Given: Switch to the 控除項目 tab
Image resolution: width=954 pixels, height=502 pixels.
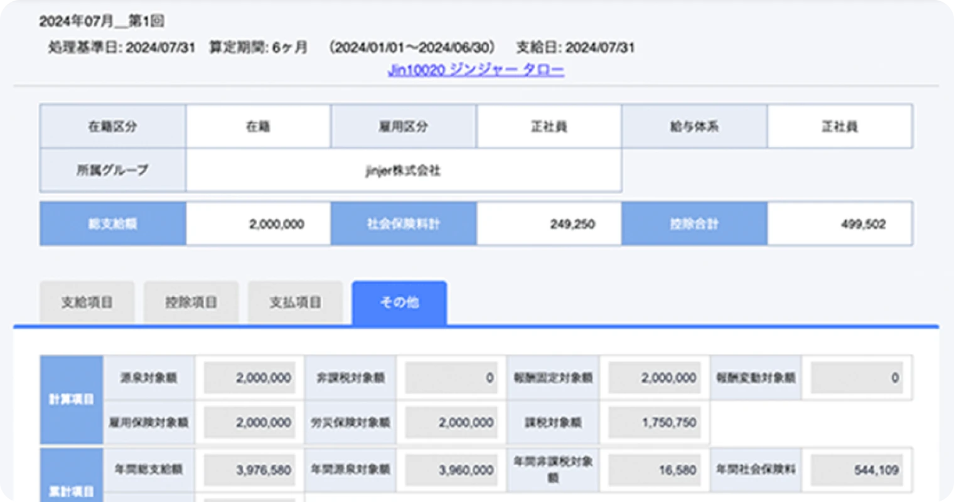Looking at the screenshot, I should 191,302.
